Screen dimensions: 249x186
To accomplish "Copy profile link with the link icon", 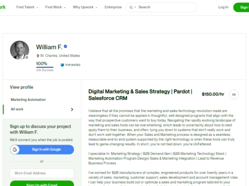I will coord(234,95).
